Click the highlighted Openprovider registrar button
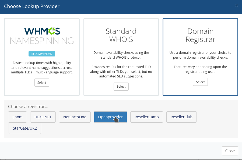The image size is (242, 160). tap(110, 117)
